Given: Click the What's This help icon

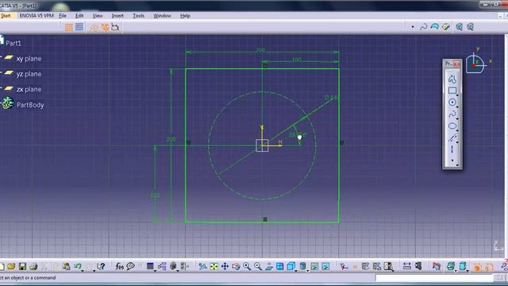Looking at the screenshot, I should [x=101, y=267].
